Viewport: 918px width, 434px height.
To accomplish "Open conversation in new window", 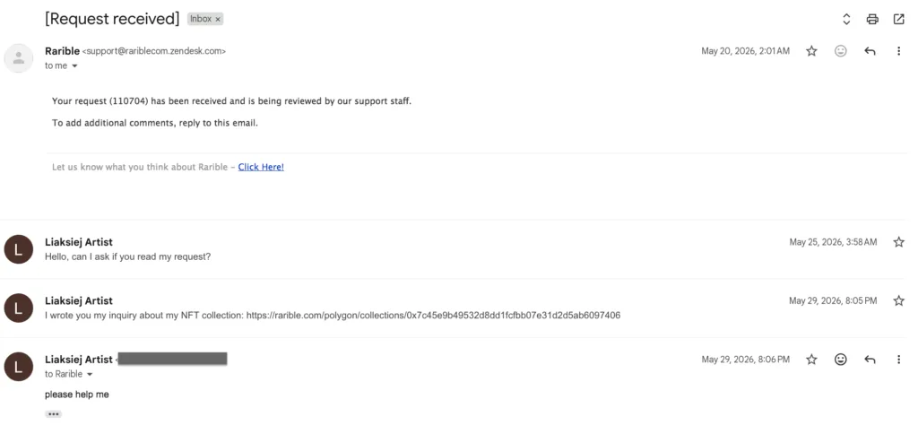I will 898,20.
